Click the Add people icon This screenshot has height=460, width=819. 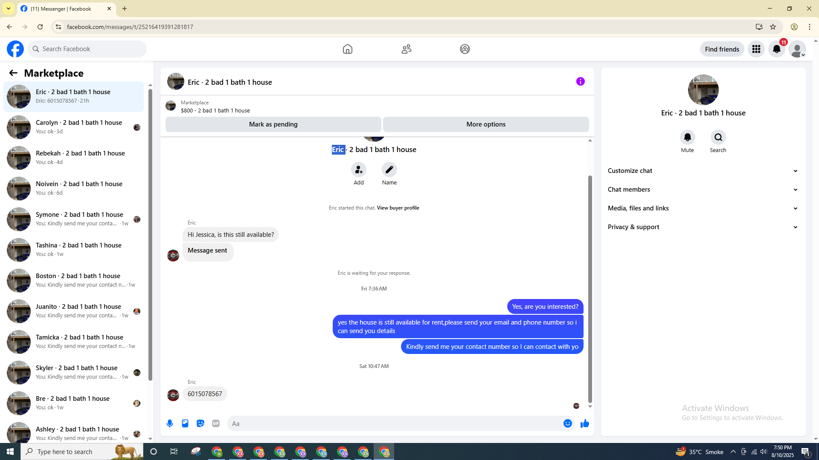click(x=359, y=170)
